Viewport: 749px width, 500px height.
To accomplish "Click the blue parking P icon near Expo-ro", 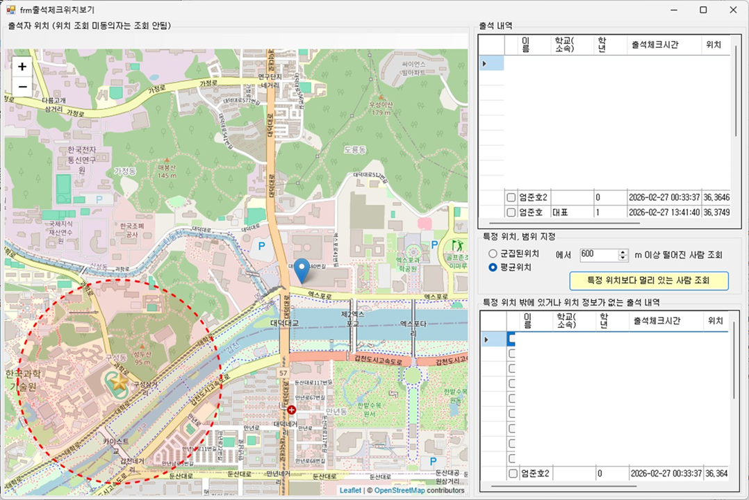I will pos(262,246).
